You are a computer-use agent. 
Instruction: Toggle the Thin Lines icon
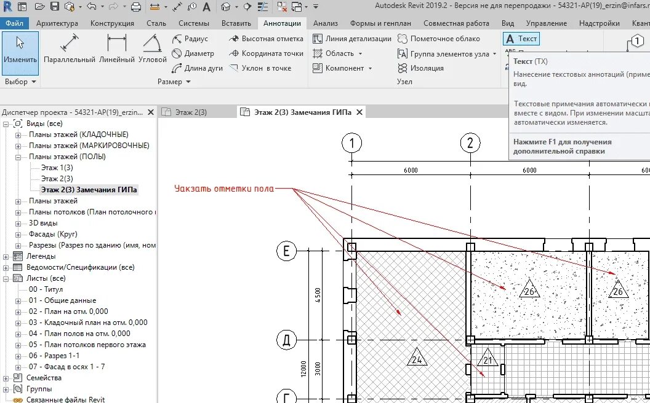tap(262, 7)
